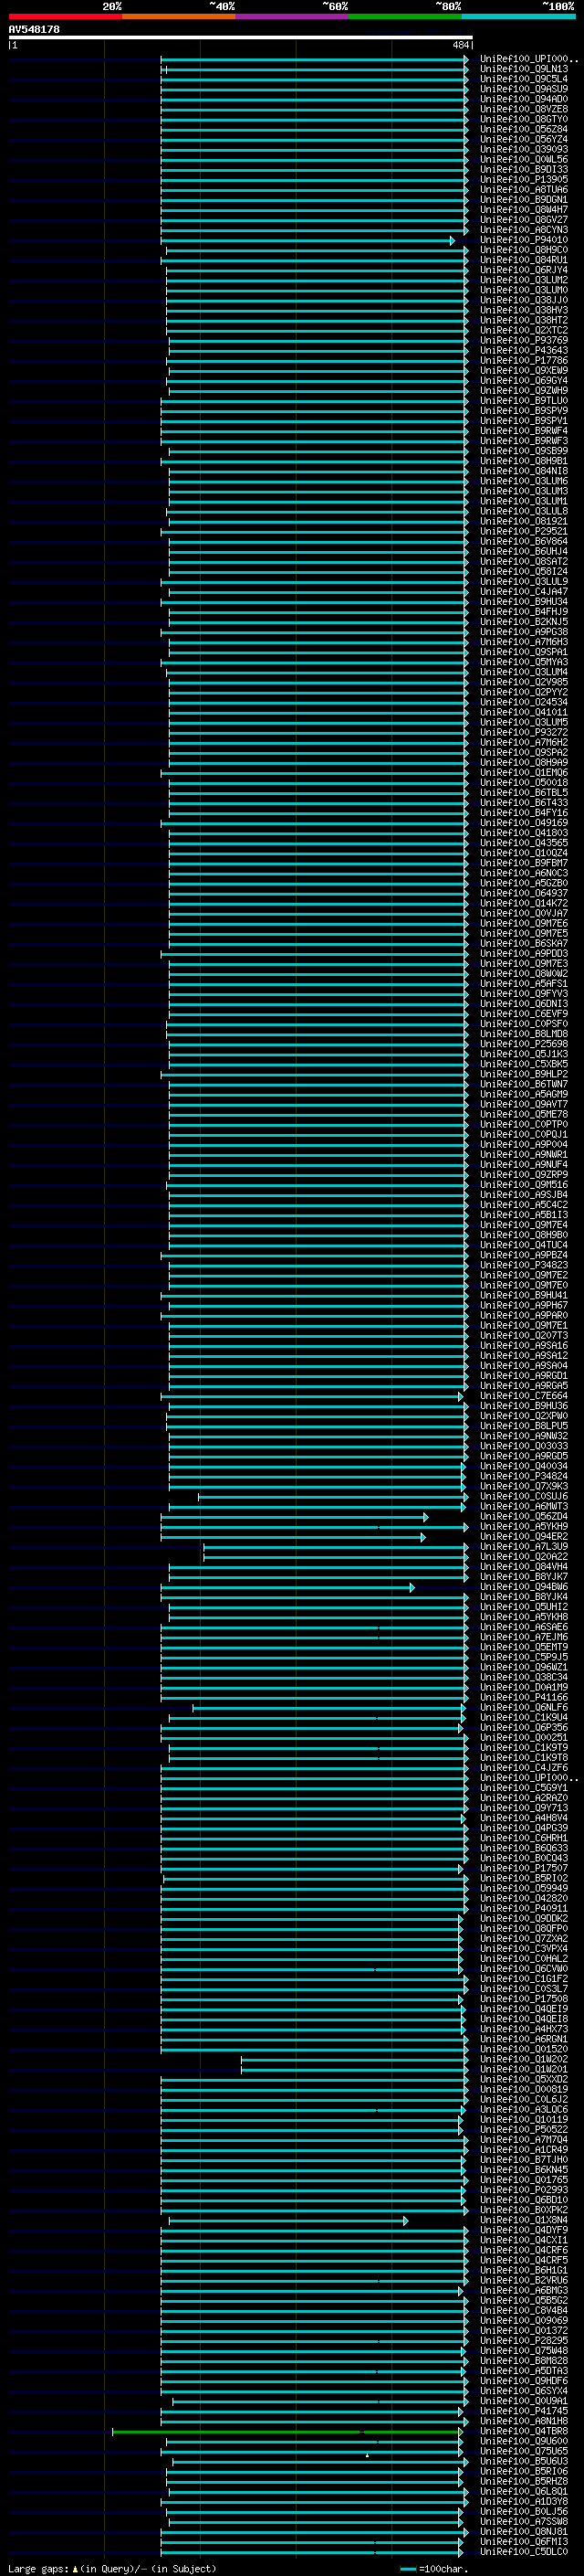The height and width of the screenshot is (2576, 584).
Task: Click the UniRef100_A6SAE6 label
Action: coord(523,1627)
